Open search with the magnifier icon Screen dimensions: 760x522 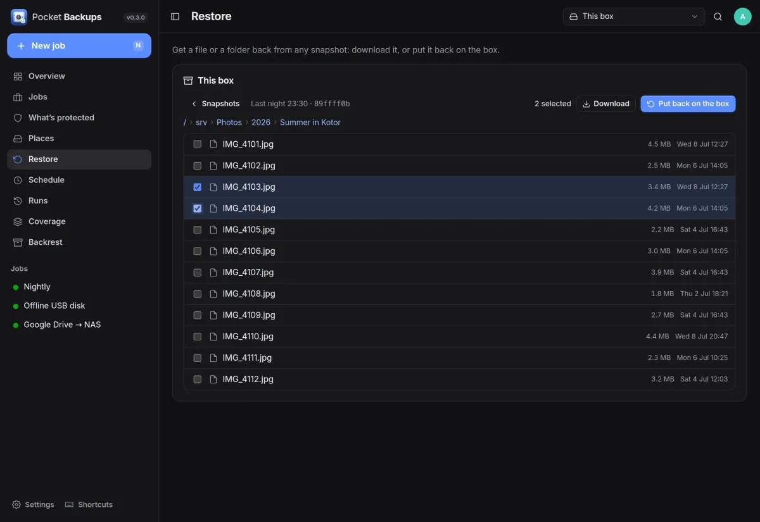718,16
